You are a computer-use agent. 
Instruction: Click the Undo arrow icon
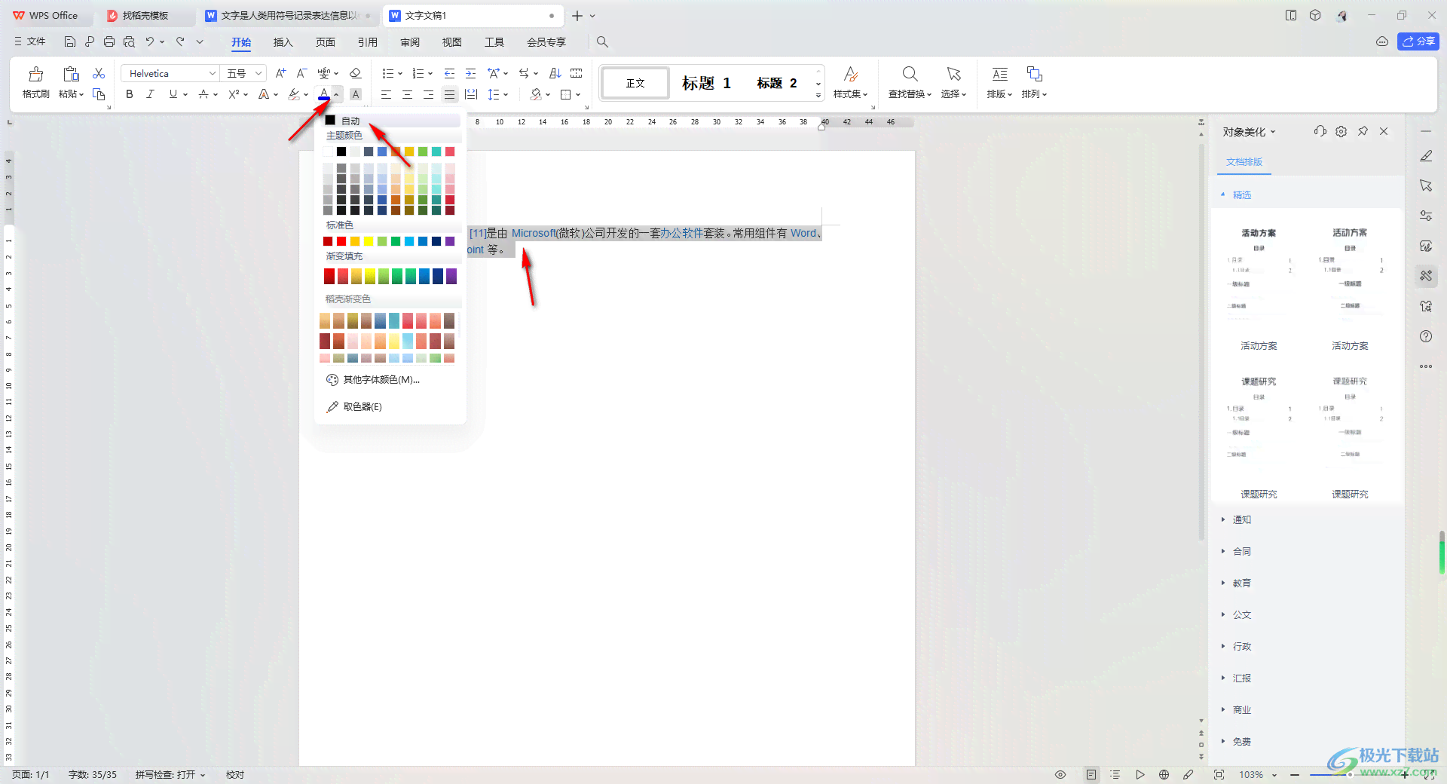150,41
